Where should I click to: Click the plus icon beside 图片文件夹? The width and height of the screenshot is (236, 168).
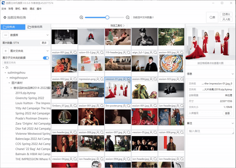coord(6,51)
